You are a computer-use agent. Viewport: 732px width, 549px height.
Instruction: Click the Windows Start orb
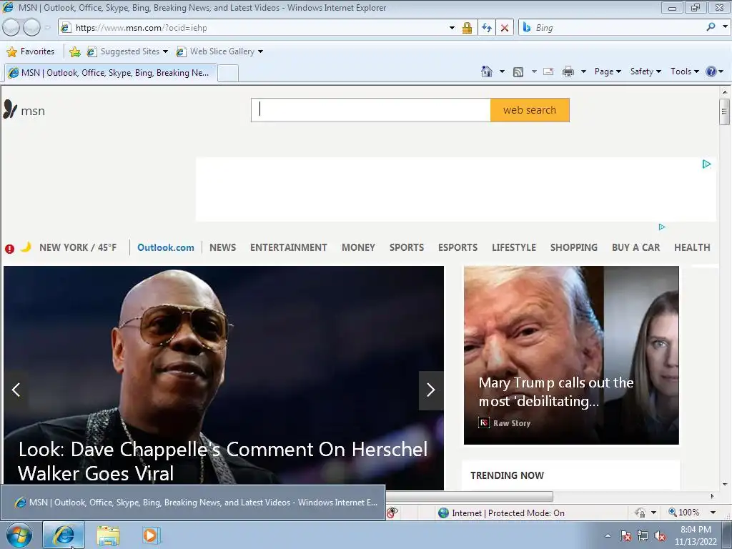(x=19, y=535)
